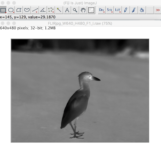This screenshot has height=151, width=161.
Task: Click the Magnifying glass zoom tool
Action: pos(75,10)
